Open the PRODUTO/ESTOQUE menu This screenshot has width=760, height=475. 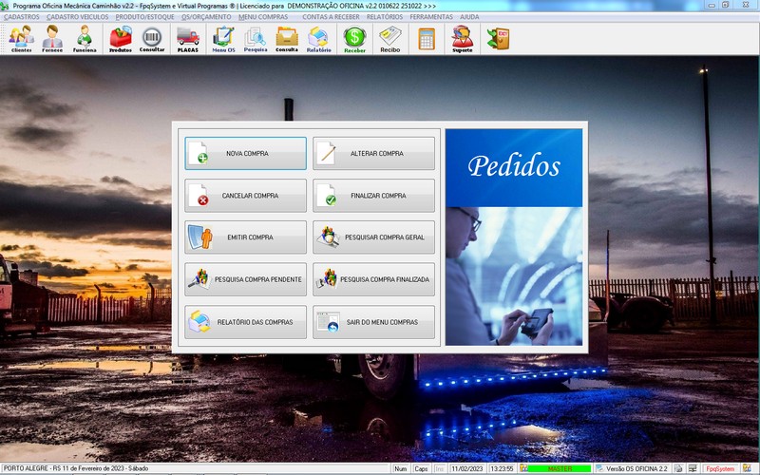pyautogui.click(x=144, y=17)
